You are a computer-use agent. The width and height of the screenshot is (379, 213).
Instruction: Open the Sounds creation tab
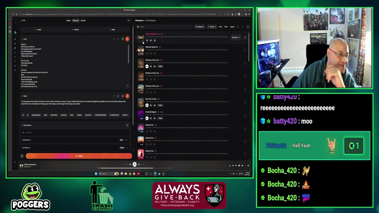(x=83, y=20)
